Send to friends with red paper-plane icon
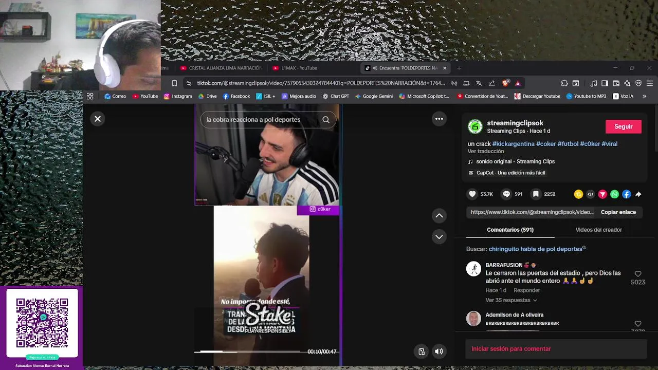Image resolution: width=658 pixels, height=370 pixels. click(x=602, y=194)
